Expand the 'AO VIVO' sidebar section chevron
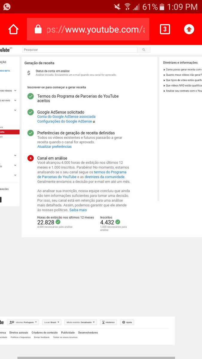 [x=15, y=101]
